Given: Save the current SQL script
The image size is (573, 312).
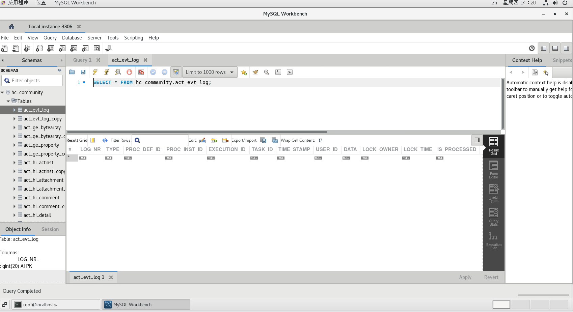Looking at the screenshot, I should pos(83,72).
